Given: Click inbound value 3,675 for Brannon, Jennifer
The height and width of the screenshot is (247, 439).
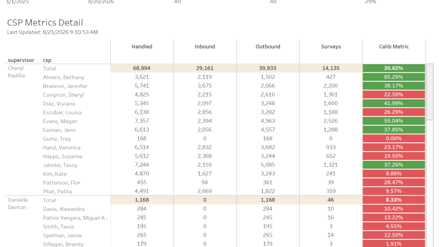Looking at the screenshot, I should pyautogui.click(x=205, y=86).
